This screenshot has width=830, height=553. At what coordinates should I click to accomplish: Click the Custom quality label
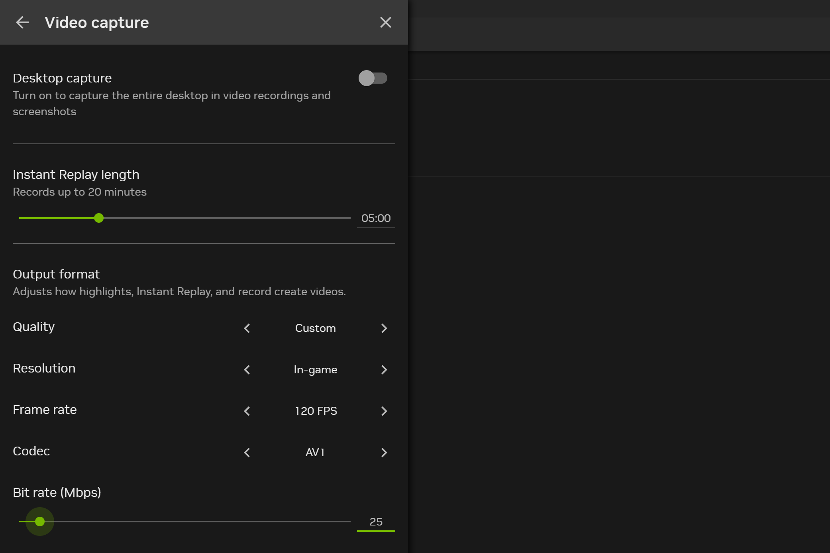(x=315, y=328)
